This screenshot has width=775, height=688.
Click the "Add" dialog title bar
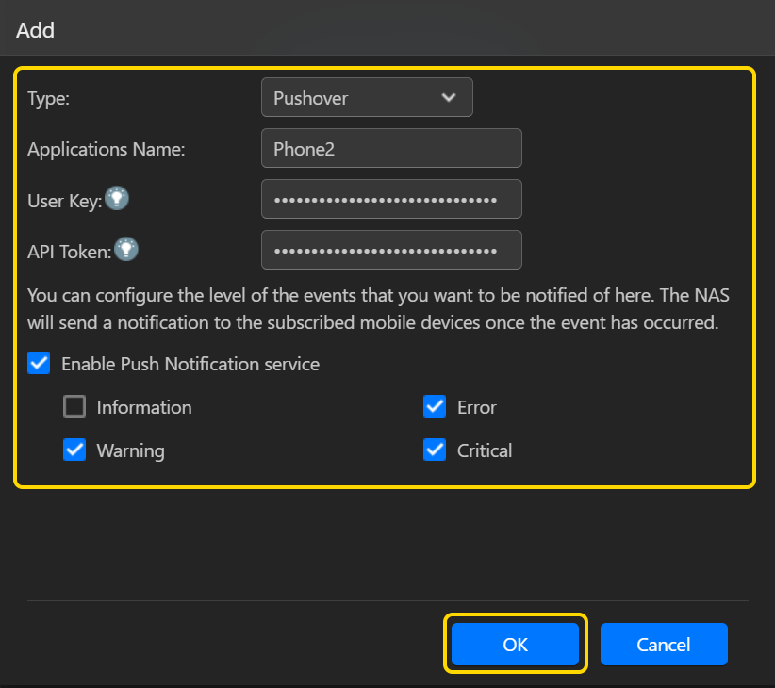coord(387,29)
